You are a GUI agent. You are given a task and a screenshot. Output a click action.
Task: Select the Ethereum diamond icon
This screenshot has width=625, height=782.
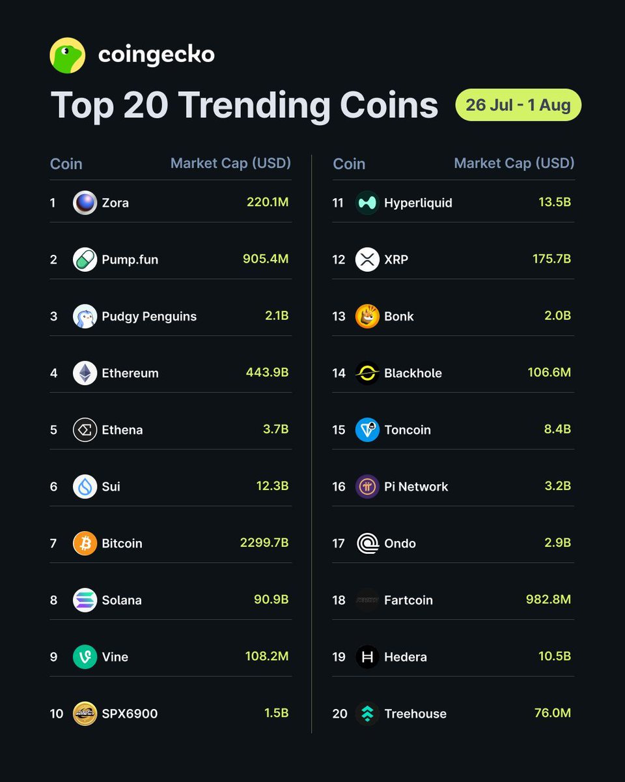[85, 373]
